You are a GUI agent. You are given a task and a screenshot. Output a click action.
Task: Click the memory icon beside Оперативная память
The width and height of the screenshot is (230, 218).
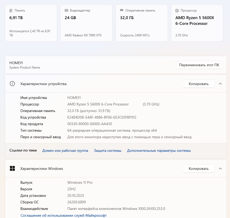122,10
